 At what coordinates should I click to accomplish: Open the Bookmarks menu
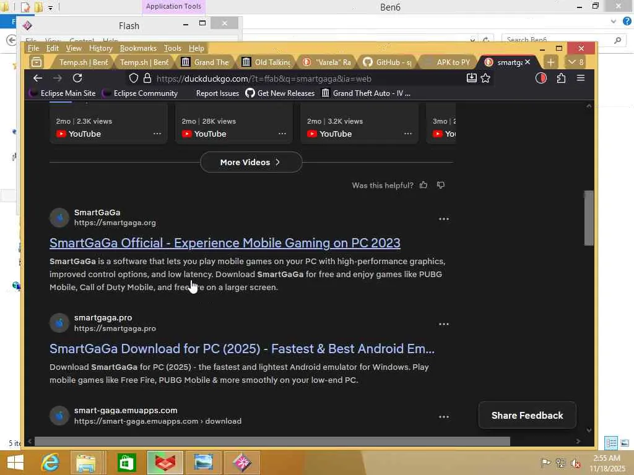pyautogui.click(x=138, y=48)
